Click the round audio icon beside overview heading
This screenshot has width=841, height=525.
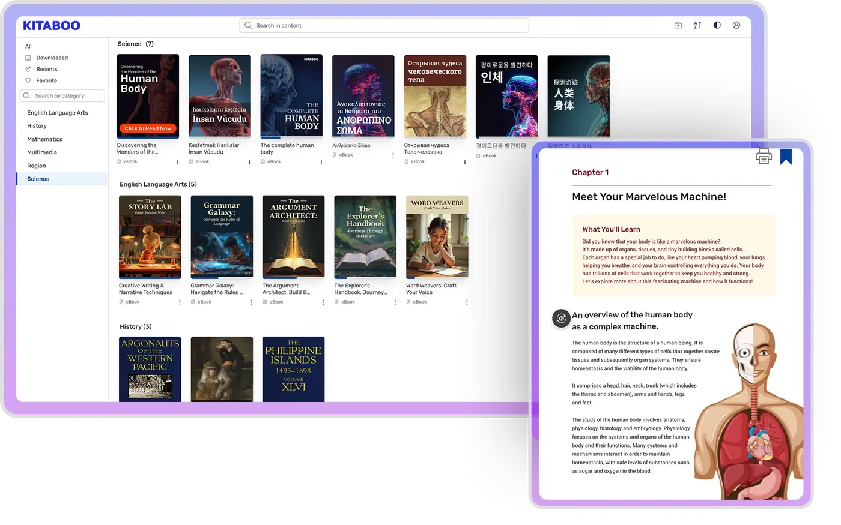pyautogui.click(x=561, y=319)
